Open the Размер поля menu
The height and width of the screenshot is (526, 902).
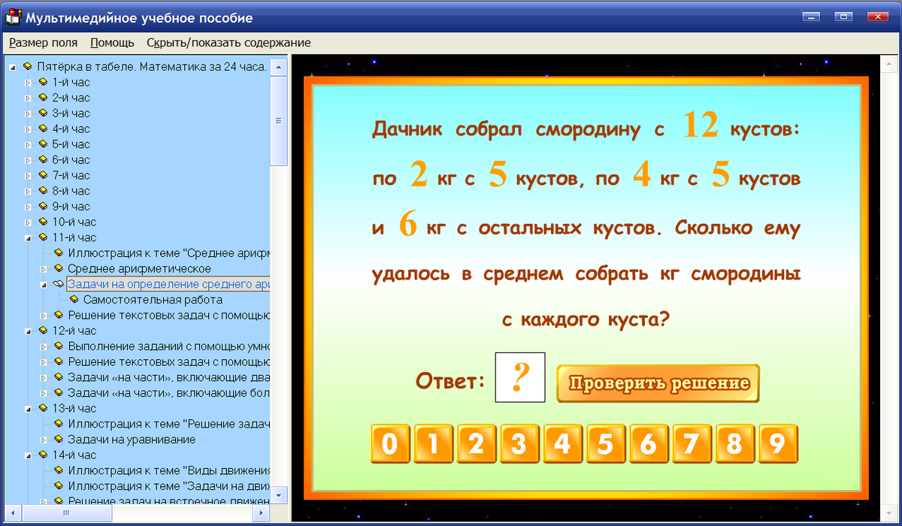point(44,43)
